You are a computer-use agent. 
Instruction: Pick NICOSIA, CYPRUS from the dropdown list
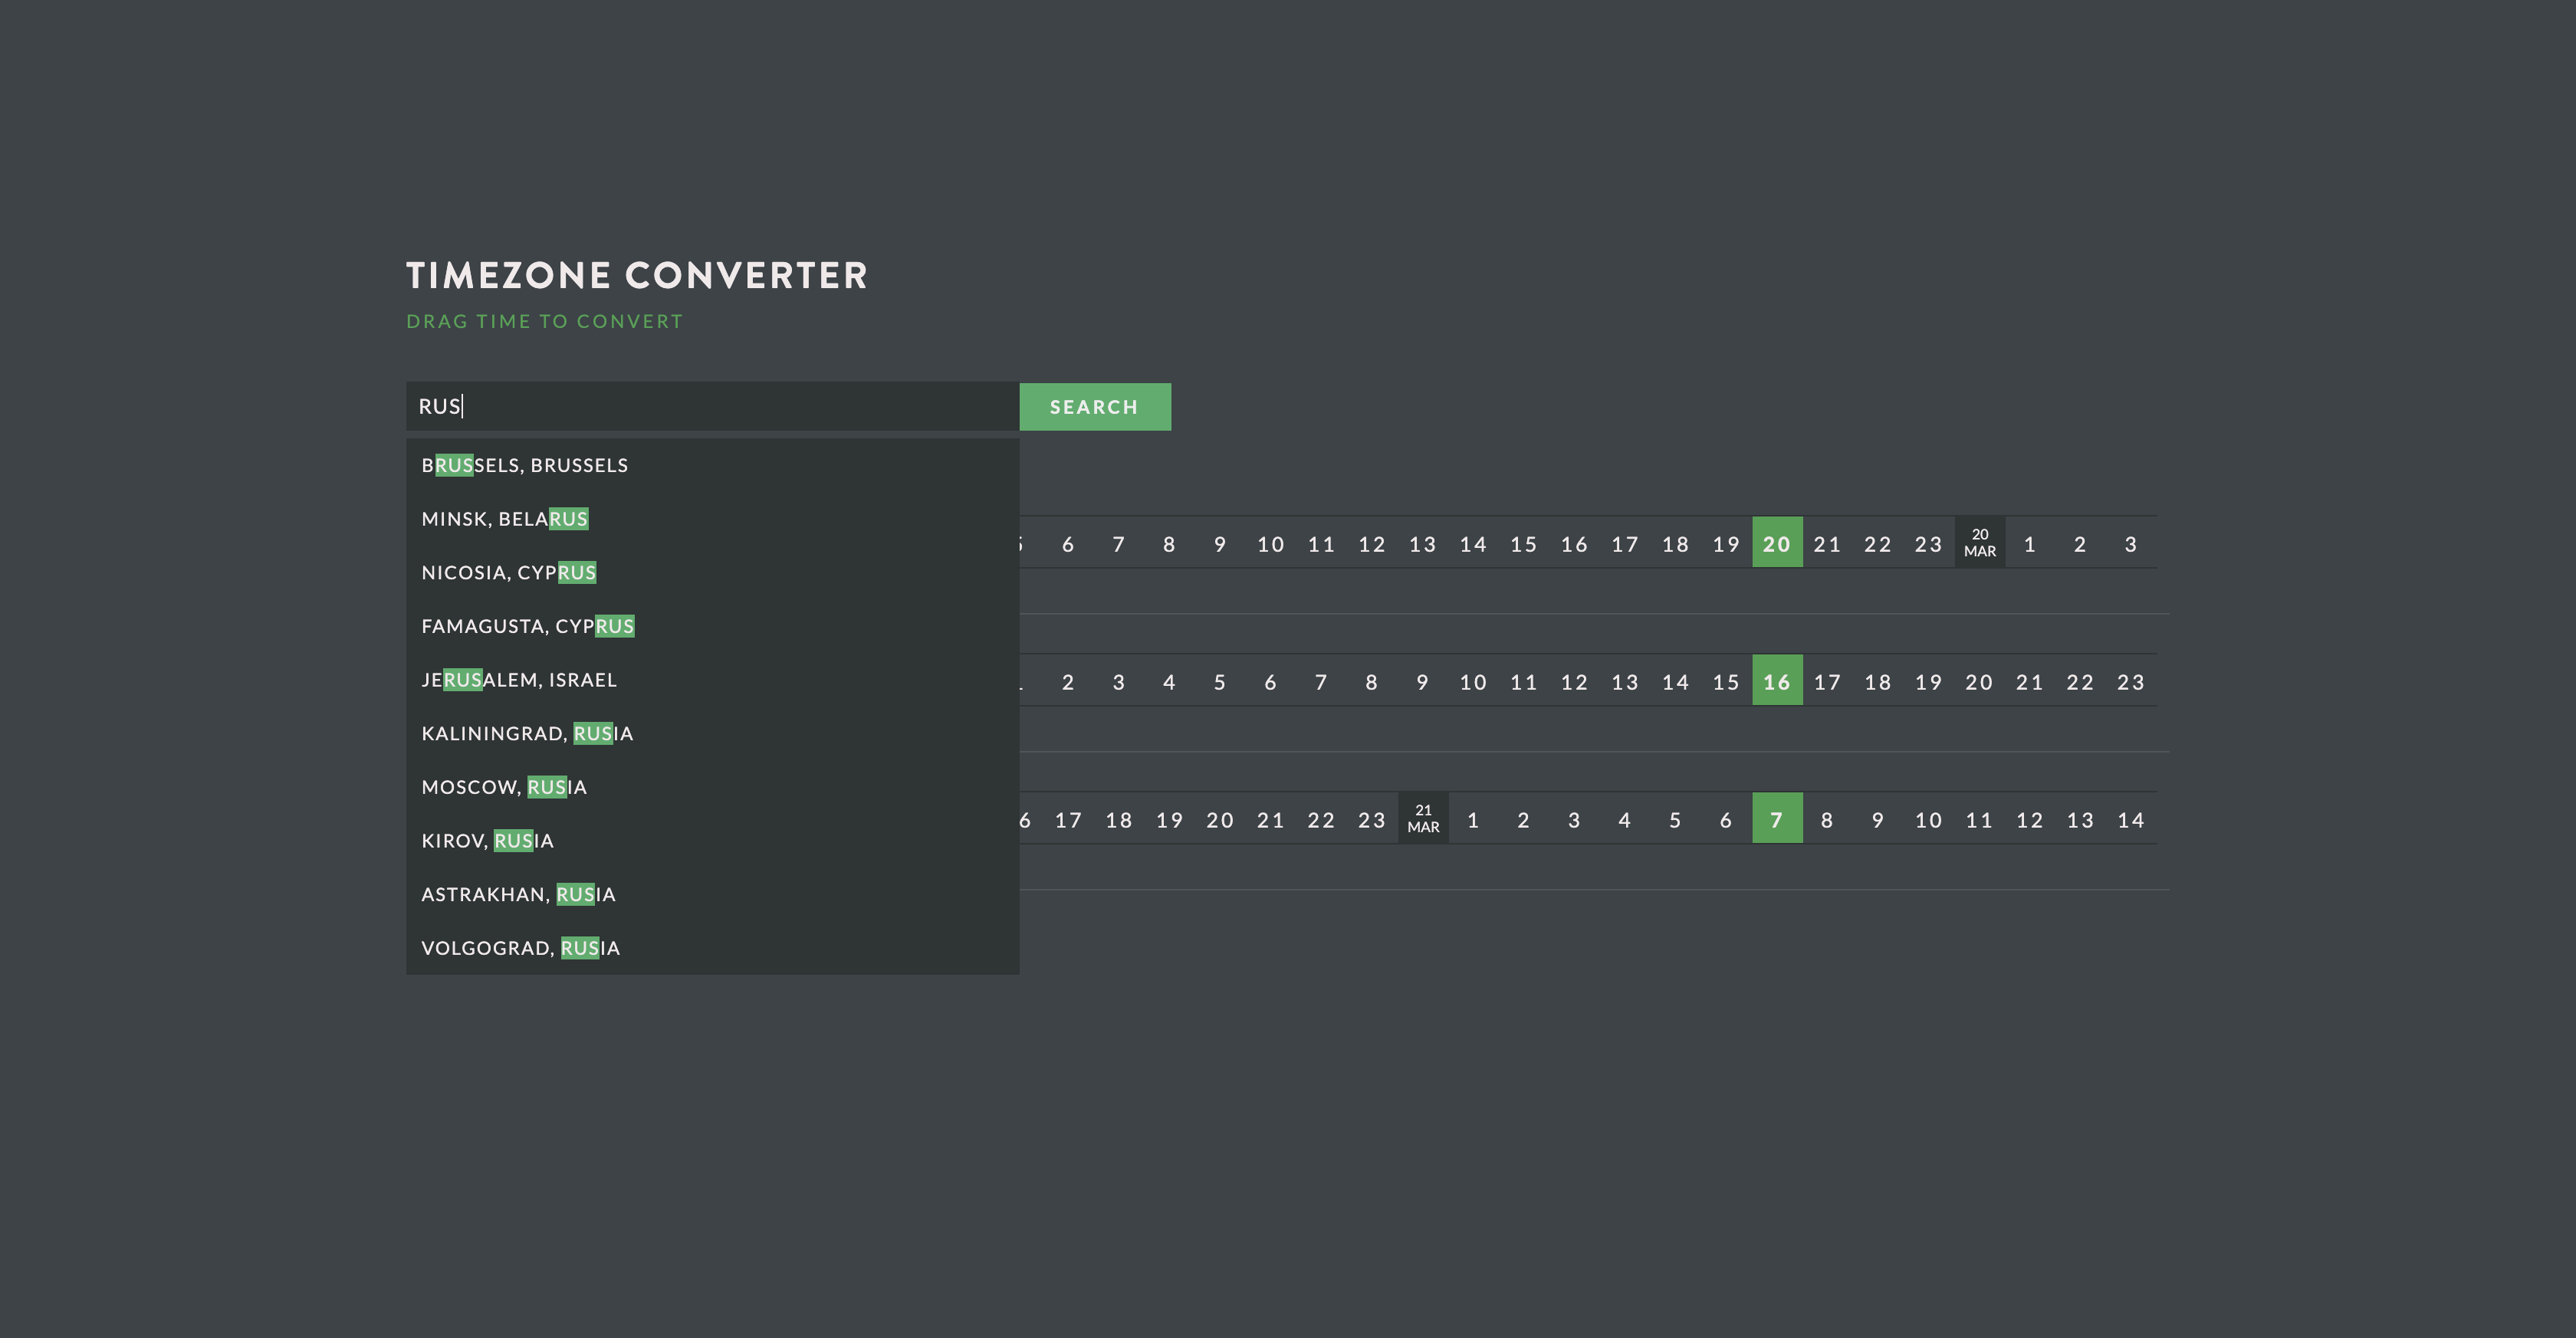click(508, 572)
